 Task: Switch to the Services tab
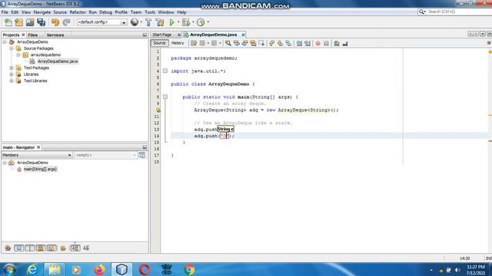coord(55,35)
